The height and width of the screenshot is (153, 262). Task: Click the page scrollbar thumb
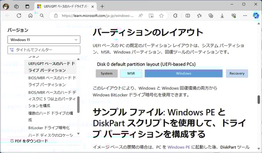[259, 100]
